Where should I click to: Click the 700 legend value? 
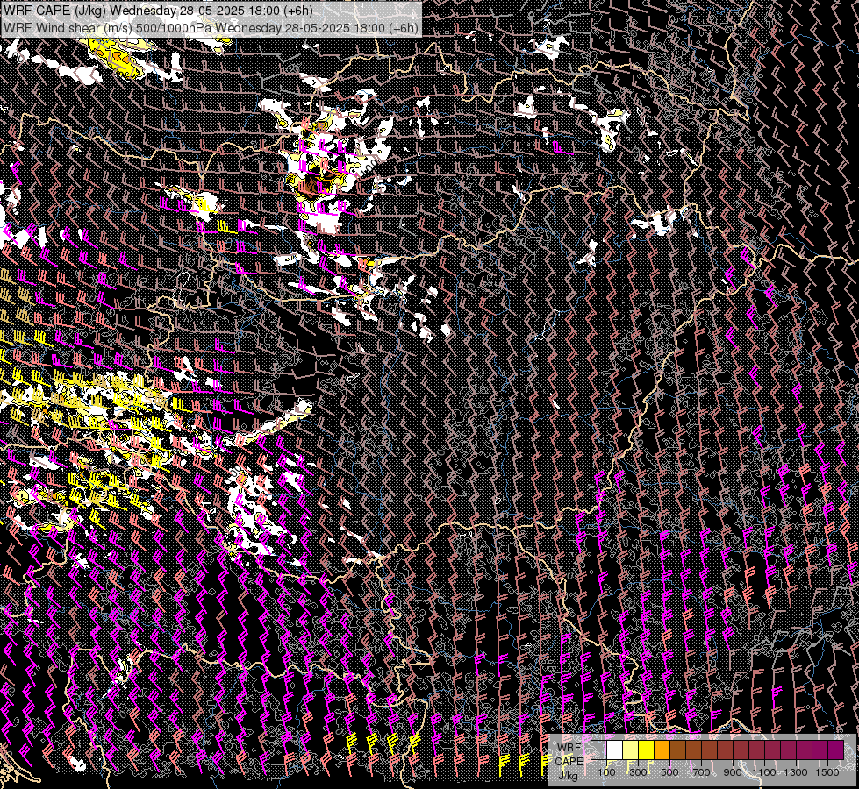pyautogui.click(x=701, y=772)
